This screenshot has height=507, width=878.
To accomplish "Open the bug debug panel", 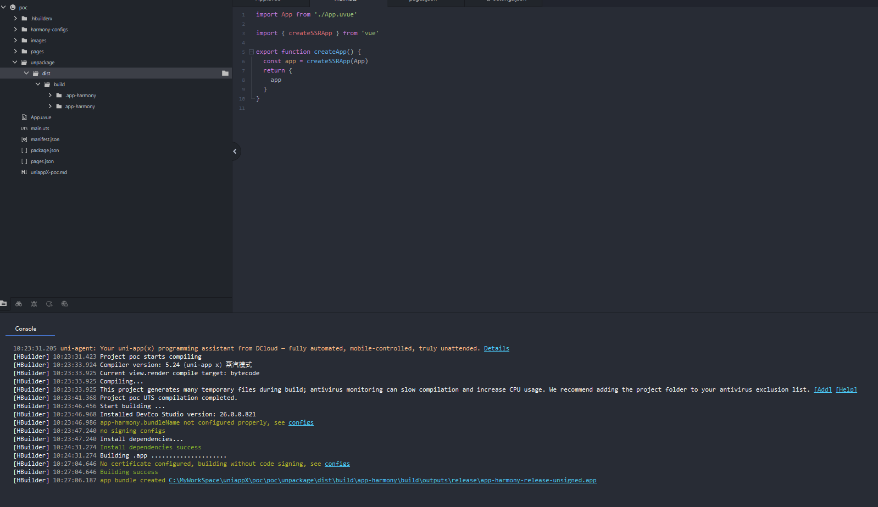I will [34, 304].
